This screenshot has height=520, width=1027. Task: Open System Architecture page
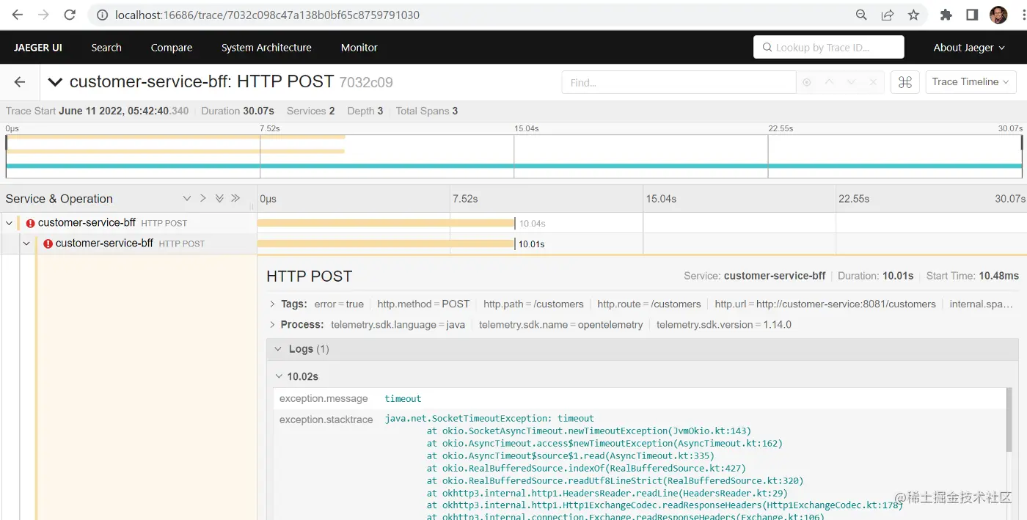tap(266, 48)
